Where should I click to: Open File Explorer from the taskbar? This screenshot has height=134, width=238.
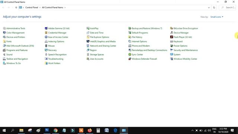pyautogui.click(x=22, y=130)
